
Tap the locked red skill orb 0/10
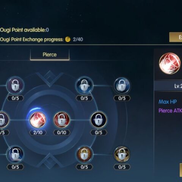coord(62,120)
